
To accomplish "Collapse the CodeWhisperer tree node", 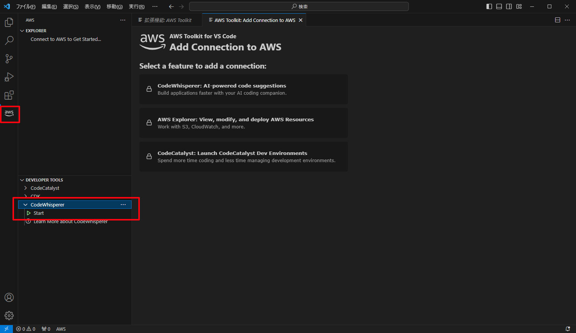I will point(25,205).
